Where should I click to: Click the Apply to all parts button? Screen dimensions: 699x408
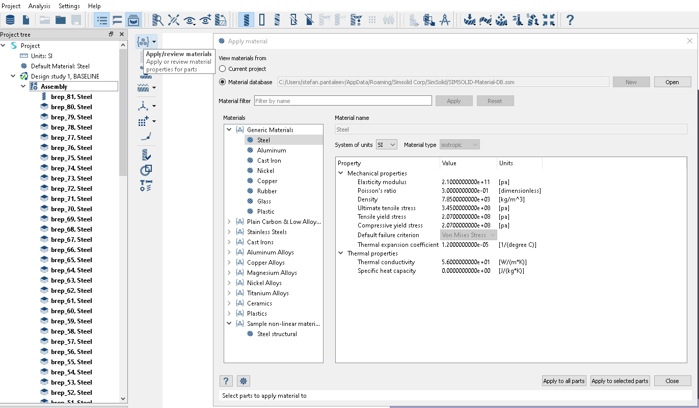click(563, 381)
